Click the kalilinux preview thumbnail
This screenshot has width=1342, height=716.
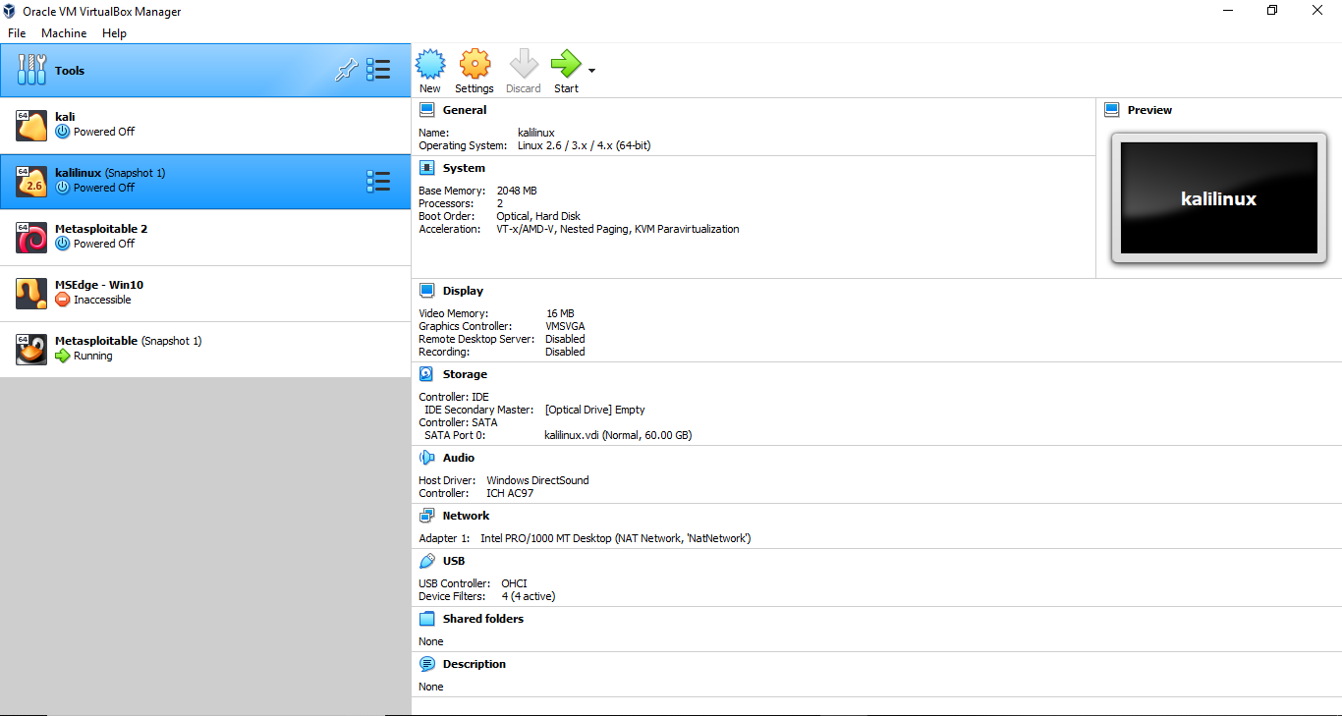coord(1218,198)
